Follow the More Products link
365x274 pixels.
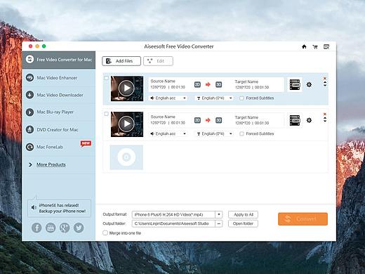pyautogui.click(x=51, y=164)
